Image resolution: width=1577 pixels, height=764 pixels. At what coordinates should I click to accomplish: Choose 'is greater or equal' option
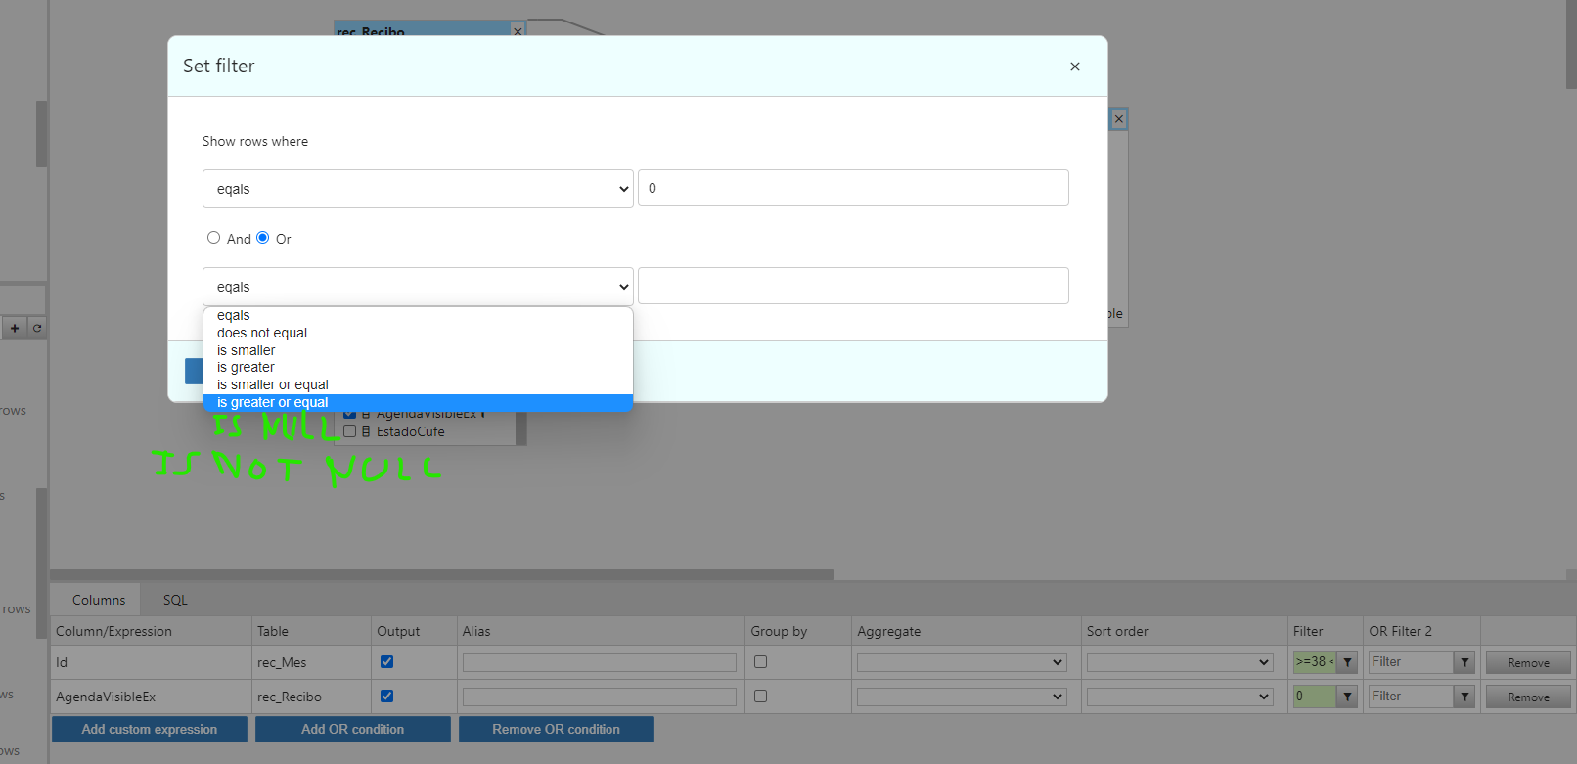(418, 402)
